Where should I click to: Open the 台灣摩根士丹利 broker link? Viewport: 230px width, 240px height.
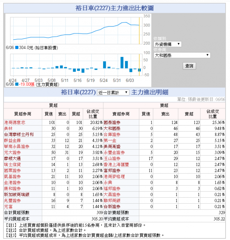19,135
